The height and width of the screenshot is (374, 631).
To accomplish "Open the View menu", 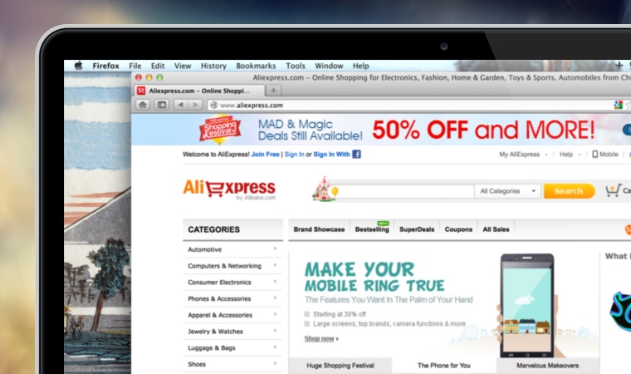I will coord(183,66).
